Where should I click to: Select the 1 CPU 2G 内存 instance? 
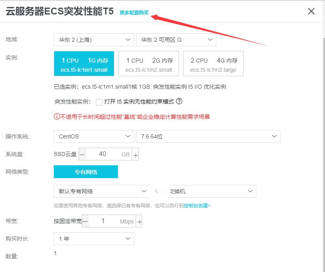tap(148, 64)
